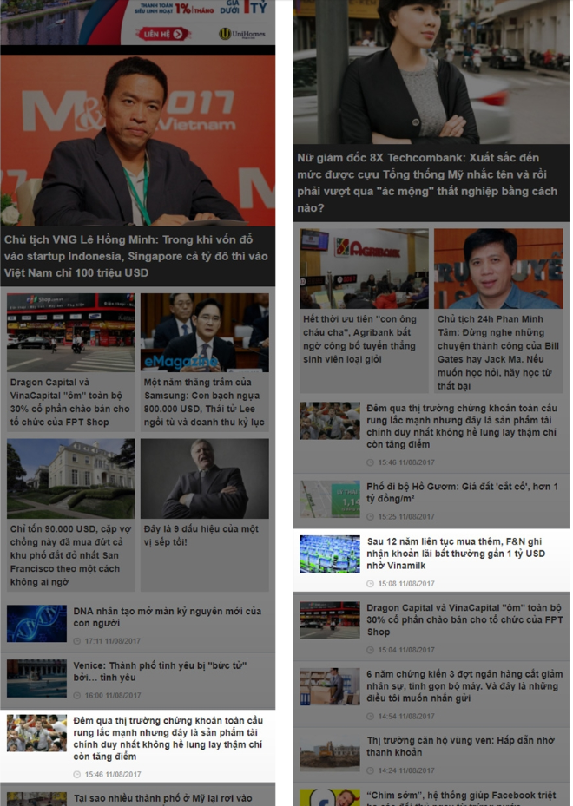Image resolution: width=573 pixels, height=806 pixels.
Task: Open the F&N Vinamilk profit article headline
Action: (x=455, y=554)
